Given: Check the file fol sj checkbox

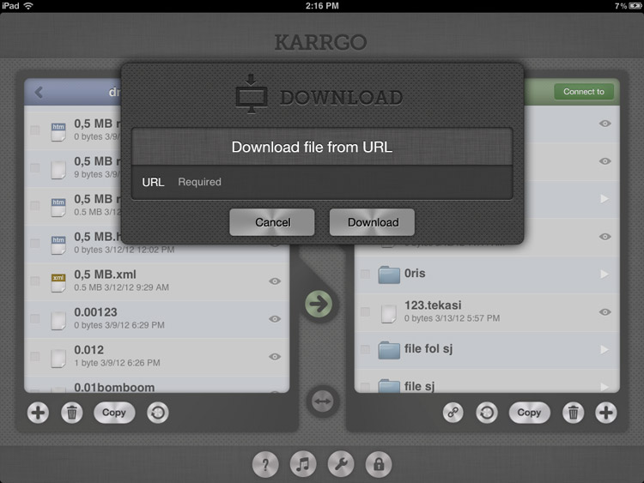Looking at the screenshot, I should coord(365,349).
